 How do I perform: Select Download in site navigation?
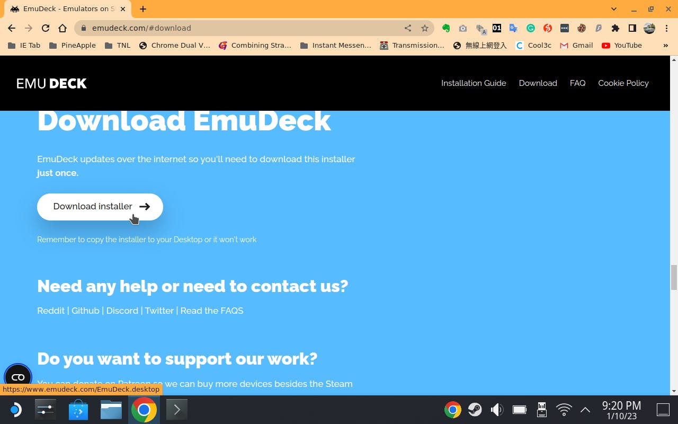[x=538, y=83]
